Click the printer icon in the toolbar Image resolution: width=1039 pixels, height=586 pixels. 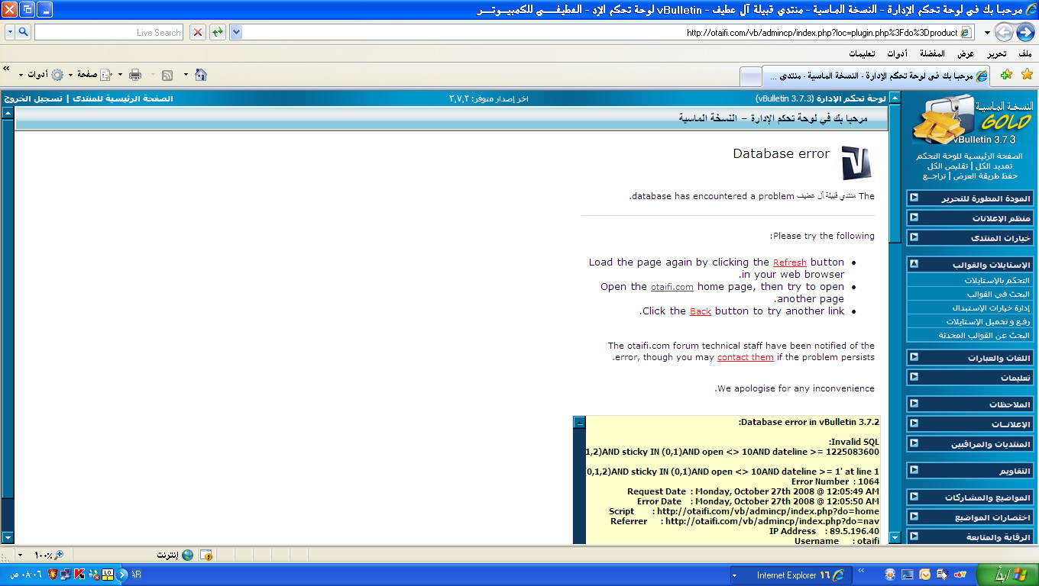click(135, 75)
